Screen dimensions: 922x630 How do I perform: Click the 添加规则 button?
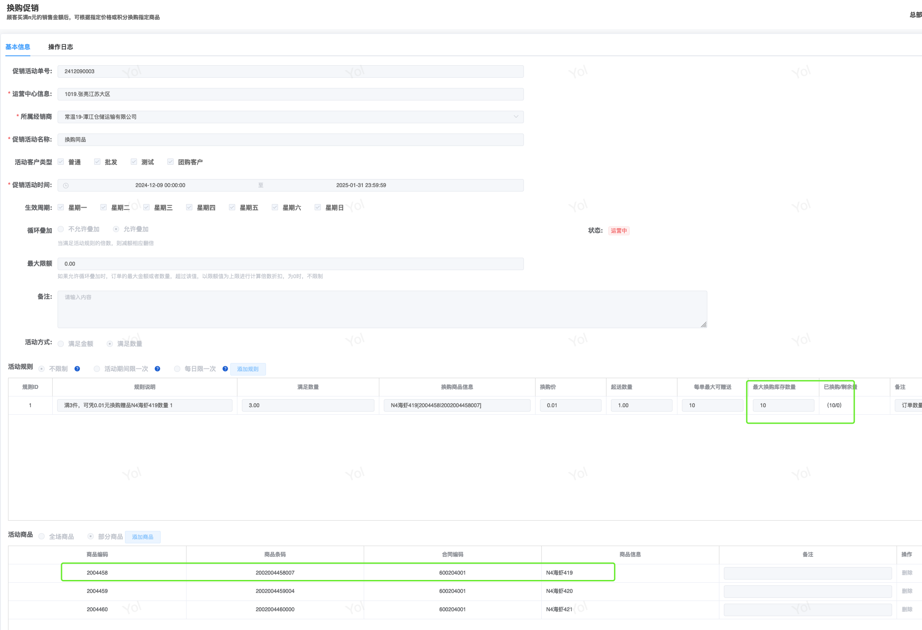248,369
